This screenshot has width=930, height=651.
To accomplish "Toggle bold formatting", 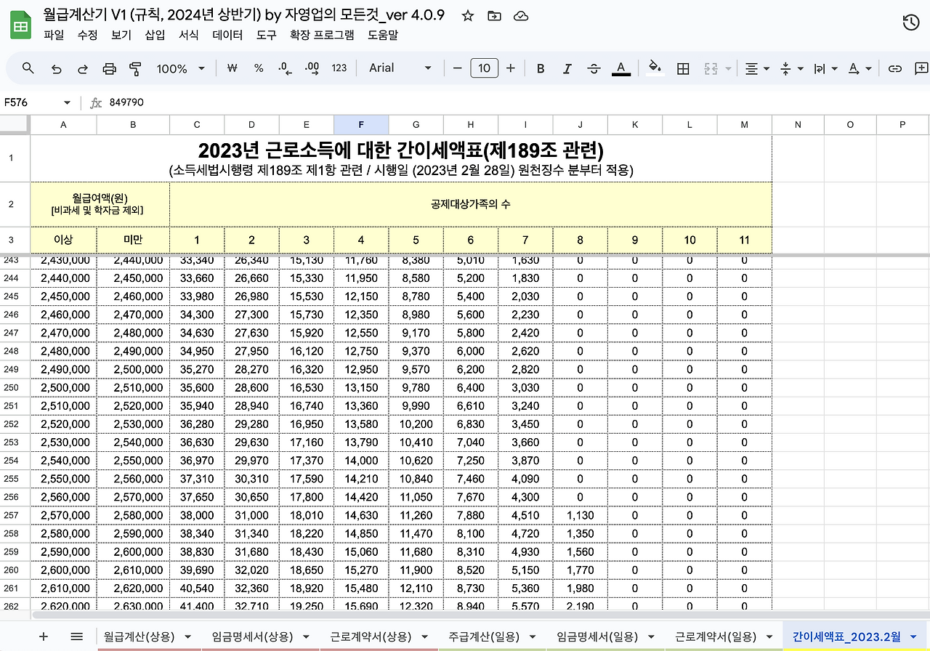I will tap(541, 68).
